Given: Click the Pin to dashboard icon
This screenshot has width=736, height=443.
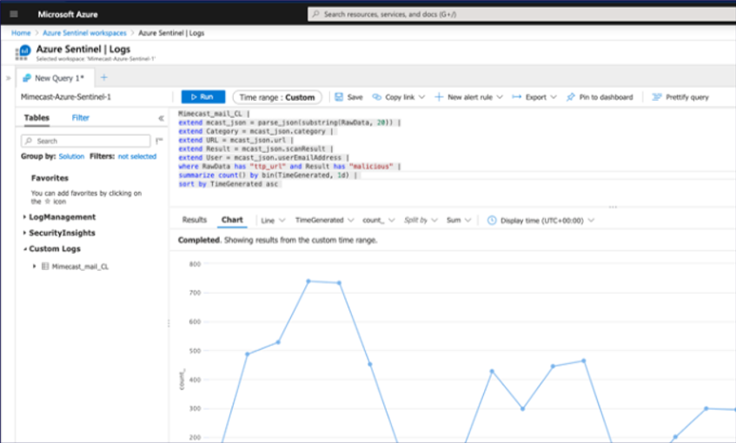Looking at the screenshot, I should tap(571, 97).
